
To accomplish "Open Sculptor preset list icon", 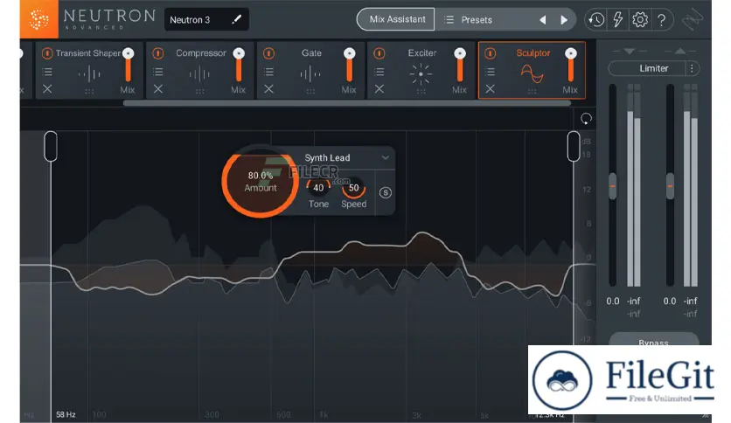I will (490, 72).
